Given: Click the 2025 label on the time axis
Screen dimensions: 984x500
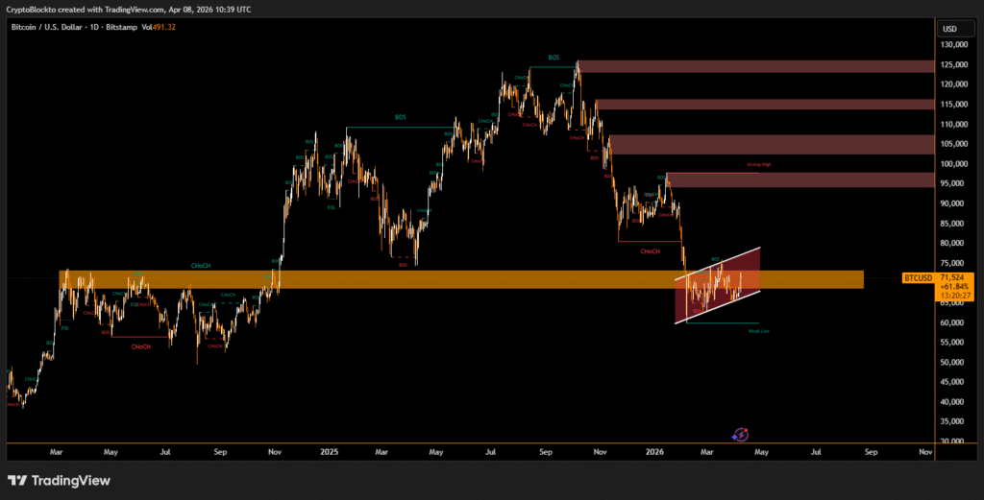Looking at the screenshot, I should click(x=330, y=450).
